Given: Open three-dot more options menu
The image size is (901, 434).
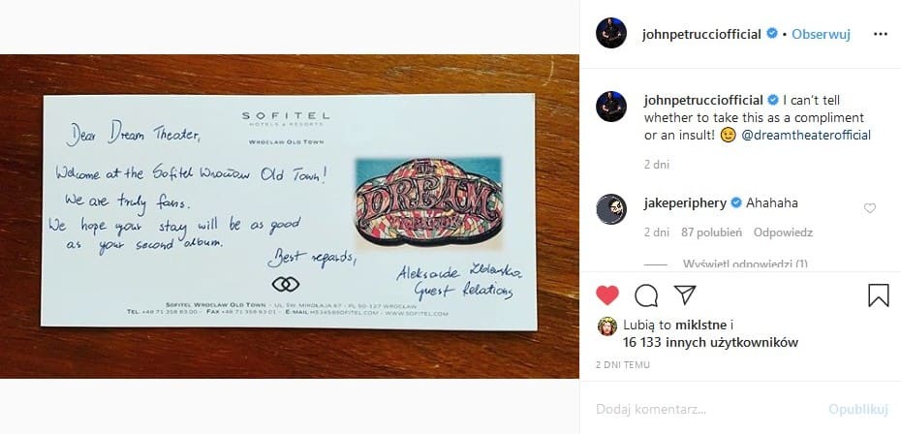Looking at the screenshot, I should pos(881,35).
